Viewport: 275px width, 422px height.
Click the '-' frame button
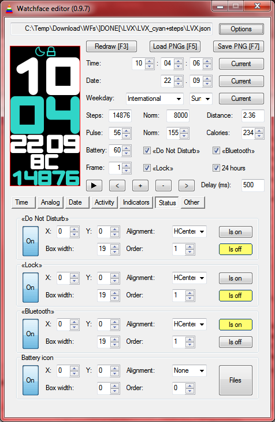(x=163, y=185)
